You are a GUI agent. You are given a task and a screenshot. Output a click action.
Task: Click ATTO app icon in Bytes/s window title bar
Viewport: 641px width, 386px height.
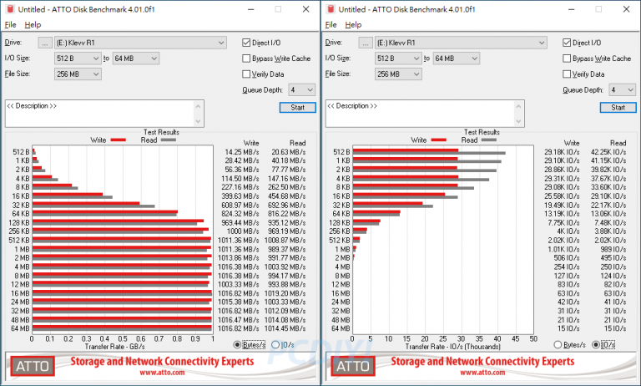(x=10, y=9)
